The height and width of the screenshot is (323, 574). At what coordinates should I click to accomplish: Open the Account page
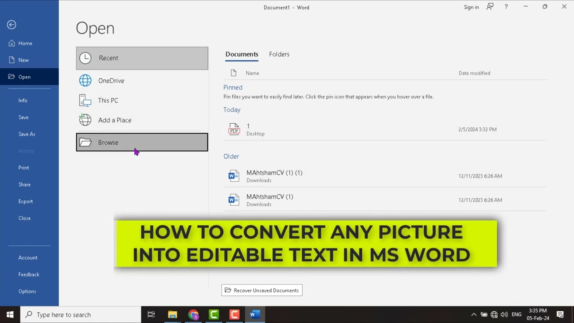click(29, 258)
